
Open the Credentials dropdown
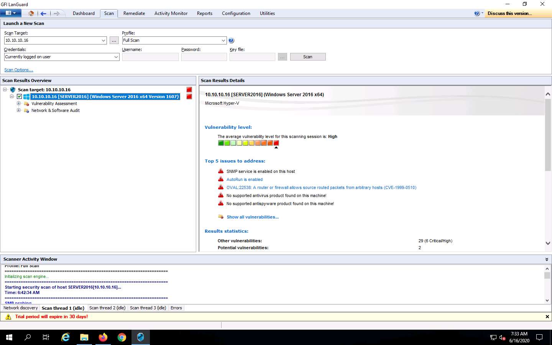[116, 57]
